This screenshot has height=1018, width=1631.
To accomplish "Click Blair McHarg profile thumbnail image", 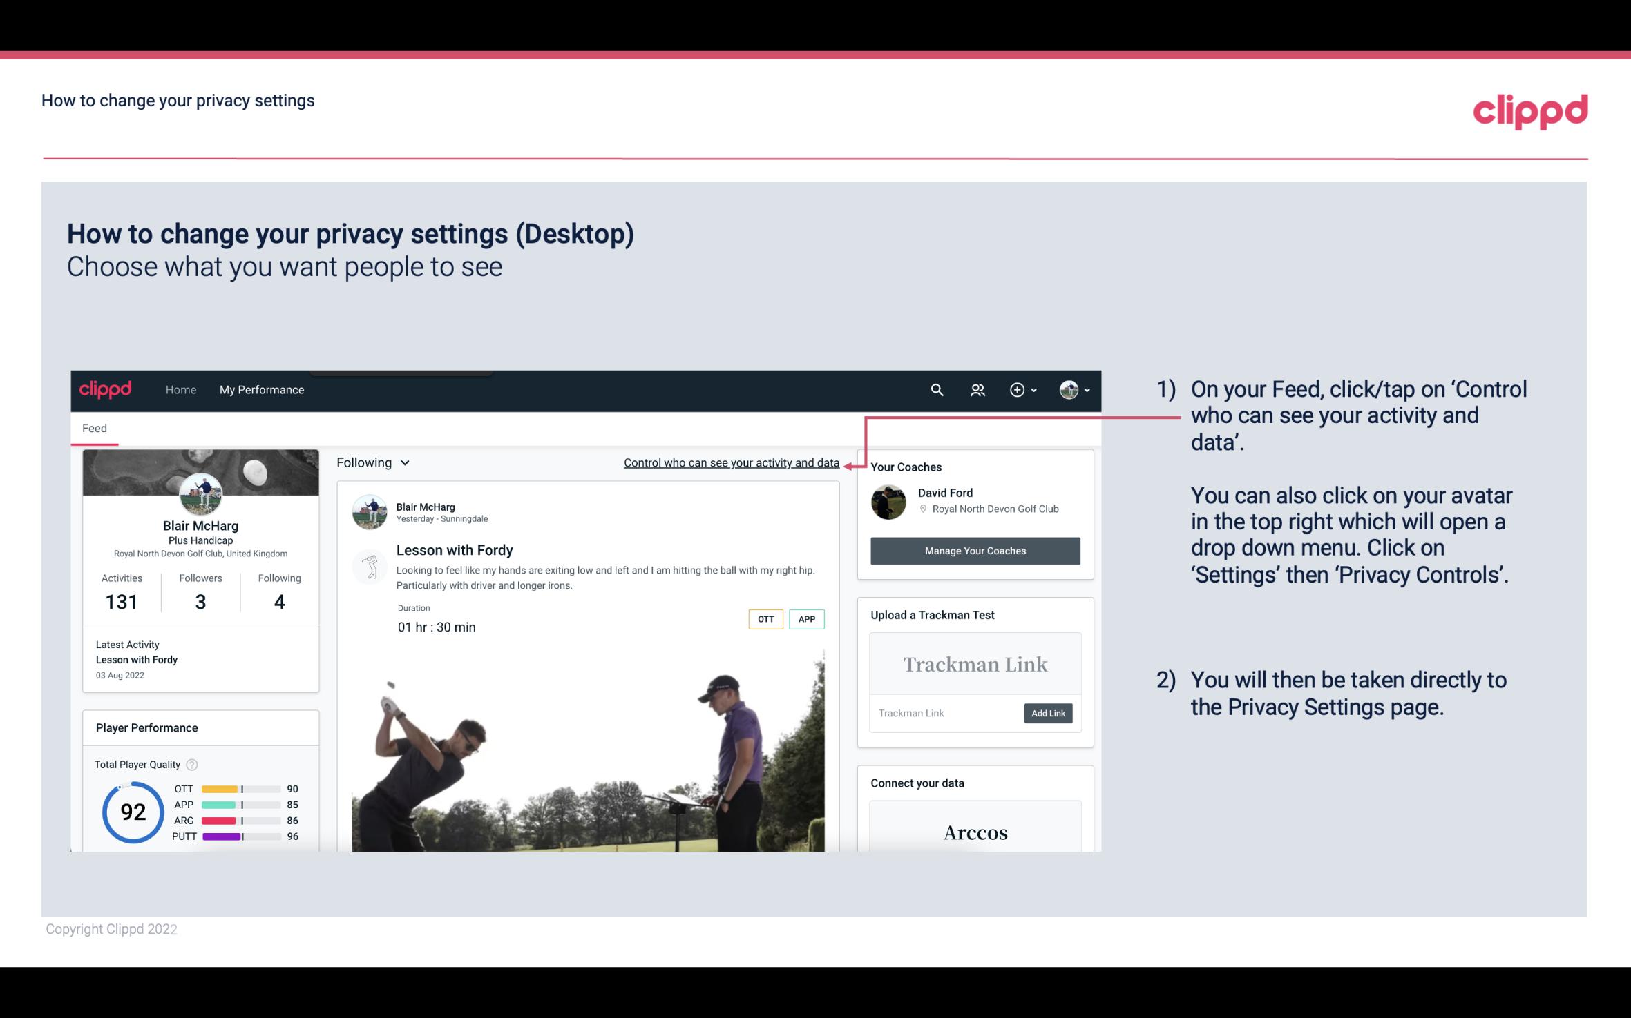I will 200,493.
